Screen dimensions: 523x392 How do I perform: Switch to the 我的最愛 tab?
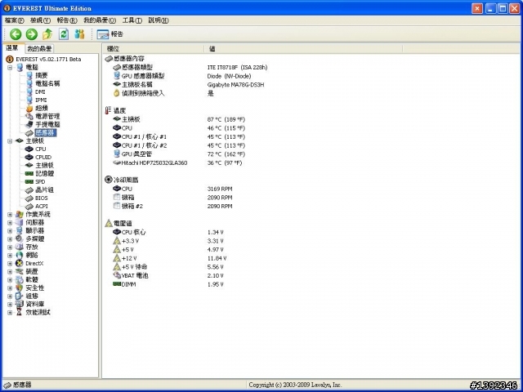pos(39,49)
